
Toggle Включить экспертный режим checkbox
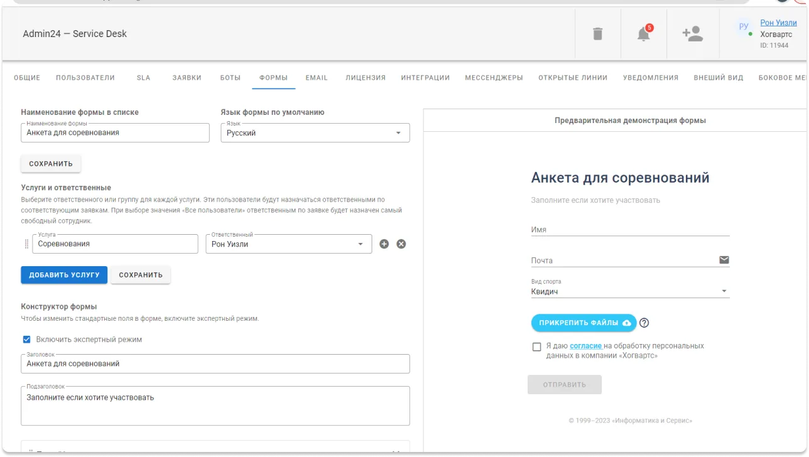coord(26,340)
